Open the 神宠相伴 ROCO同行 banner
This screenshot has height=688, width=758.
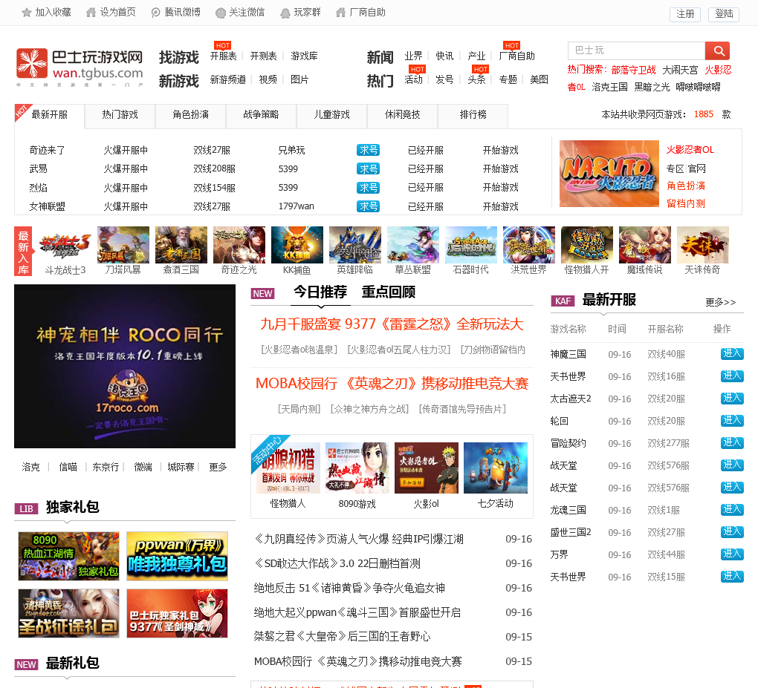[125, 366]
